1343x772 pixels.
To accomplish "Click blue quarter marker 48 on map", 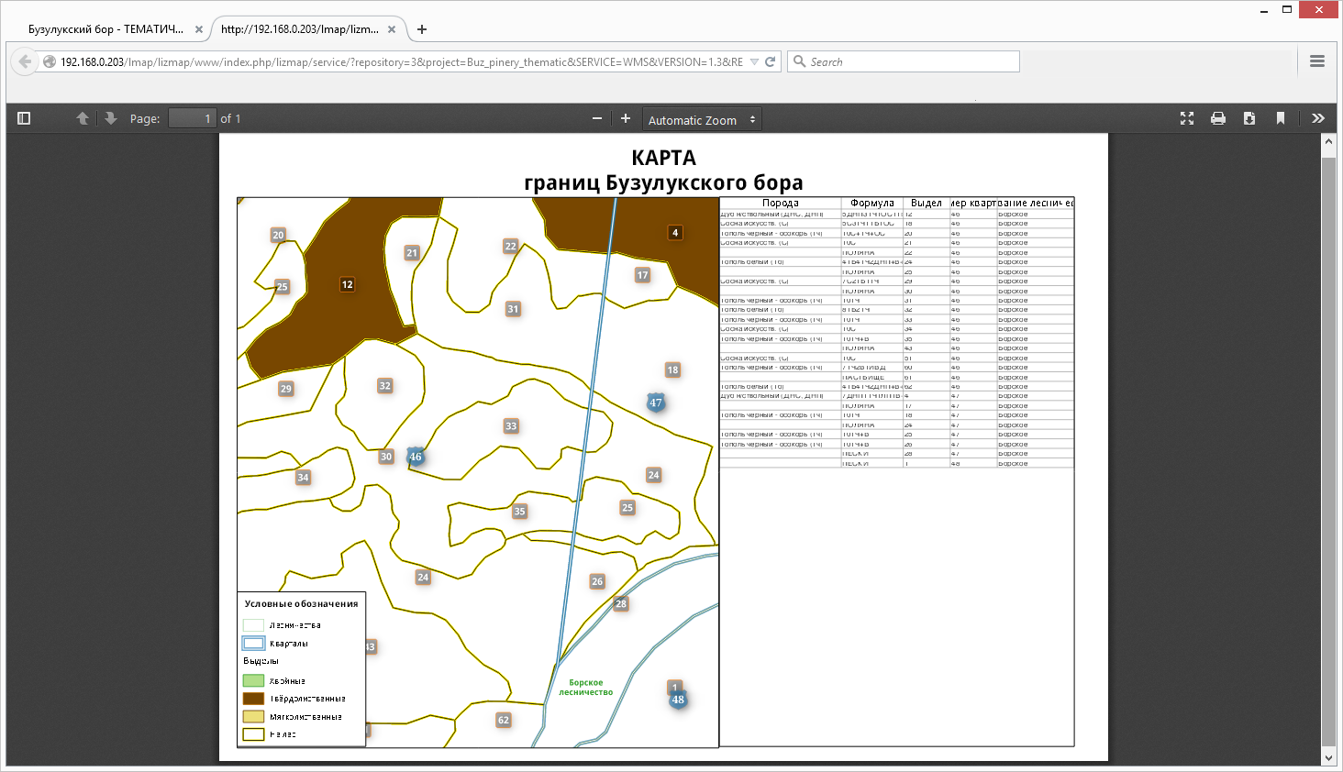I will tap(678, 700).
